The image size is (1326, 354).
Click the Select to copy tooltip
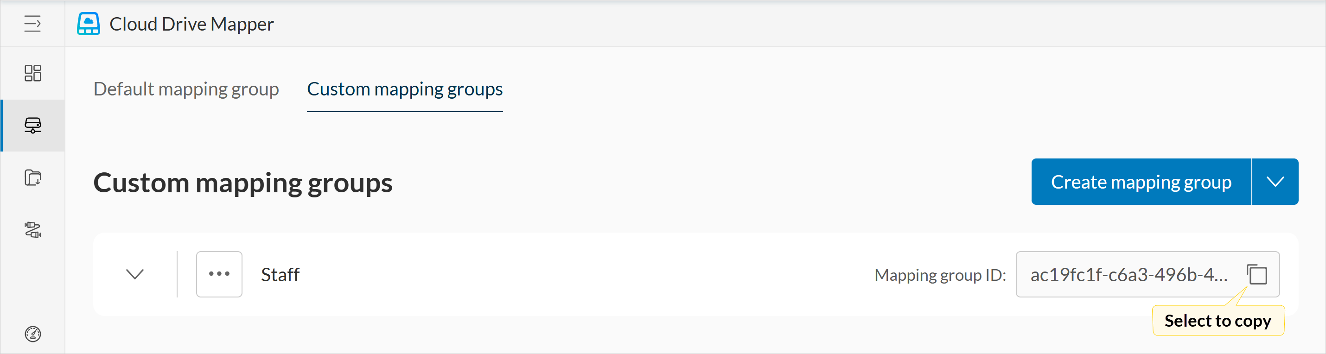[x=1218, y=321]
